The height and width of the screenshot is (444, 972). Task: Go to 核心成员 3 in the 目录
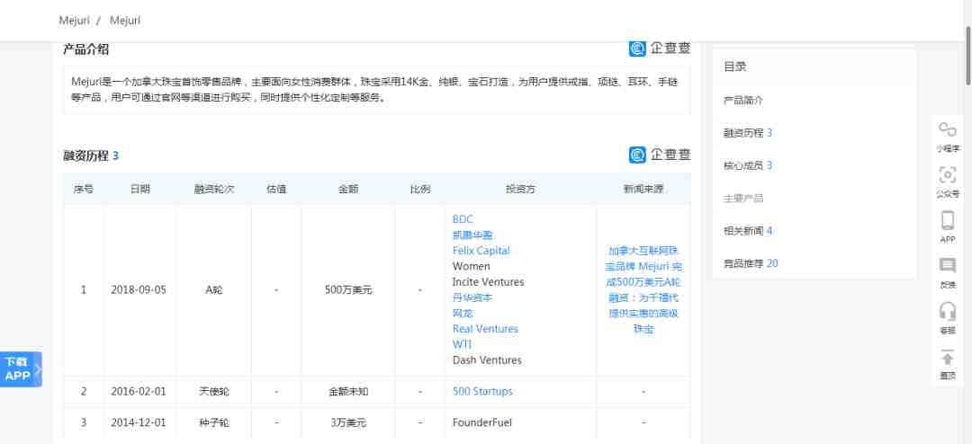(748, 165)
